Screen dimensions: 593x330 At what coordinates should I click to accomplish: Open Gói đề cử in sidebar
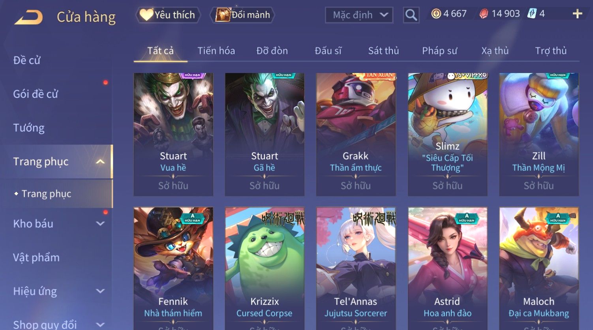click(x=36, y=94)
